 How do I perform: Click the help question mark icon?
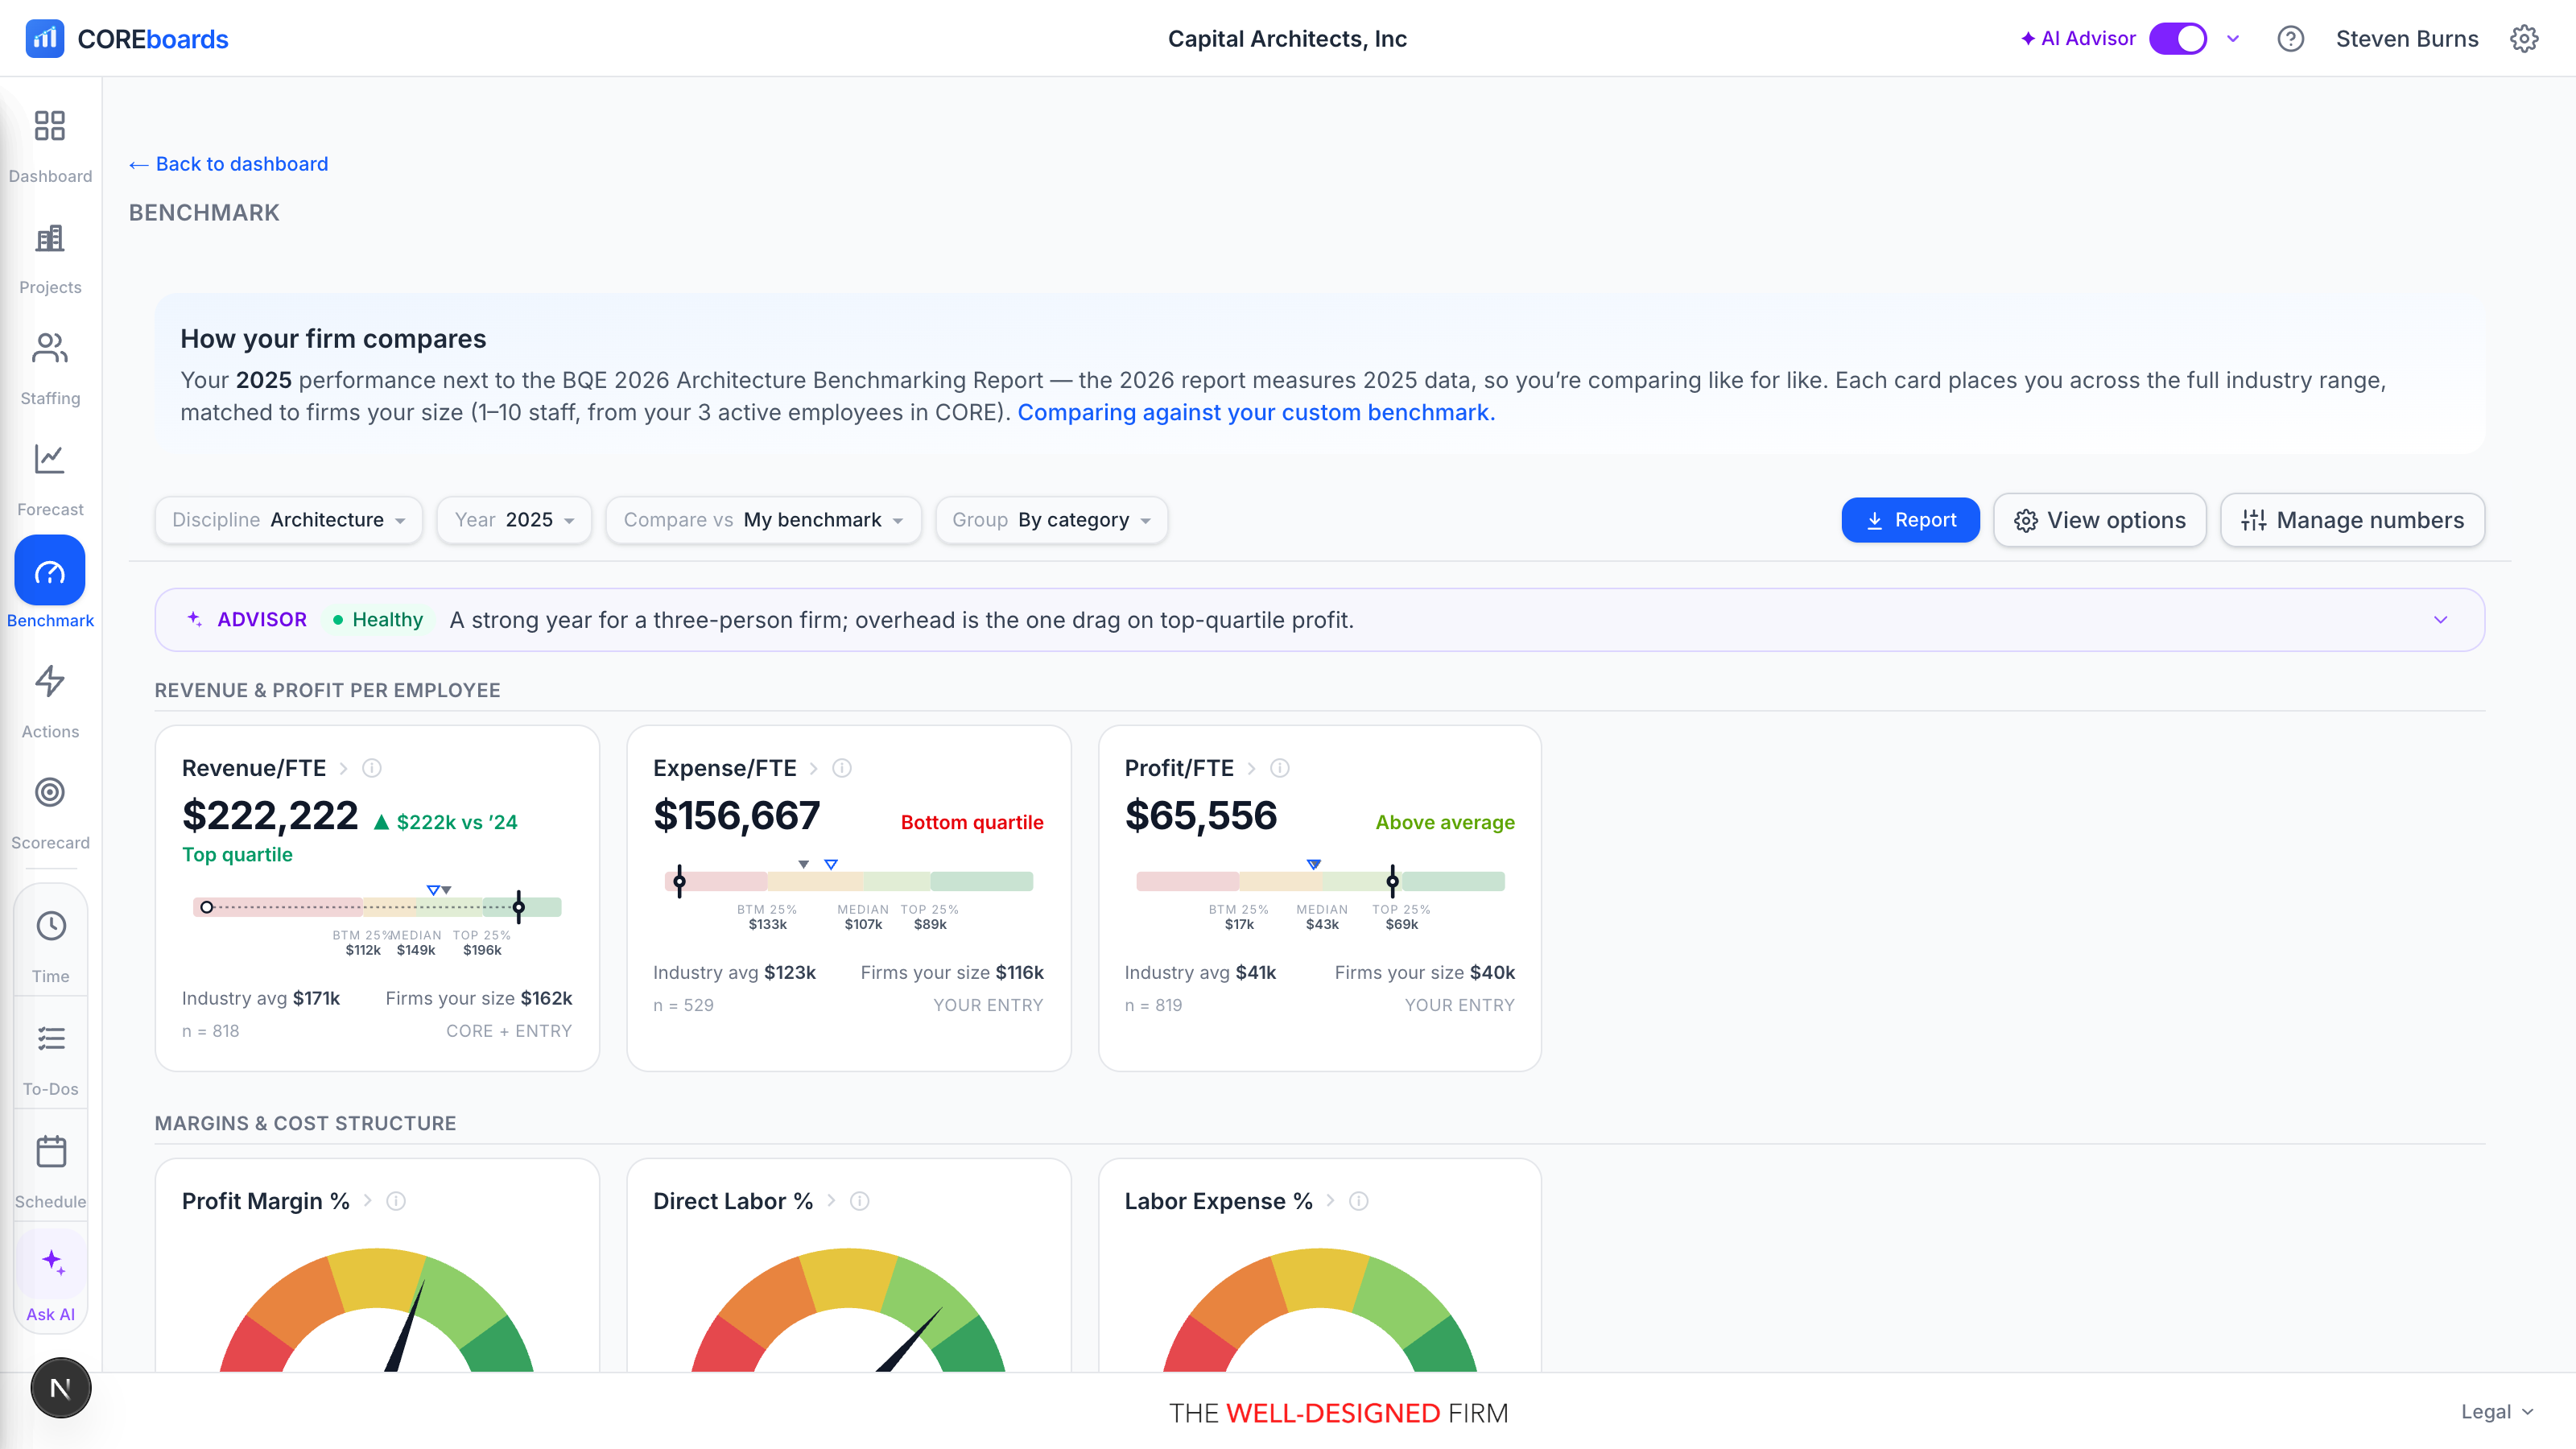[x=2291, y=39]
